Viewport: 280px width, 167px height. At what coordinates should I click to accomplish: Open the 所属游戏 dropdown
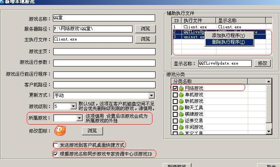(79, 118)
